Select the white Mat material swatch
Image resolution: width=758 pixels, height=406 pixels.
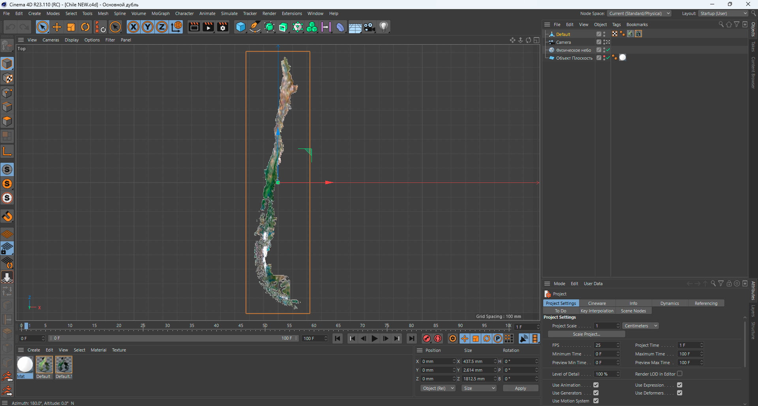(x=25, y=365)
